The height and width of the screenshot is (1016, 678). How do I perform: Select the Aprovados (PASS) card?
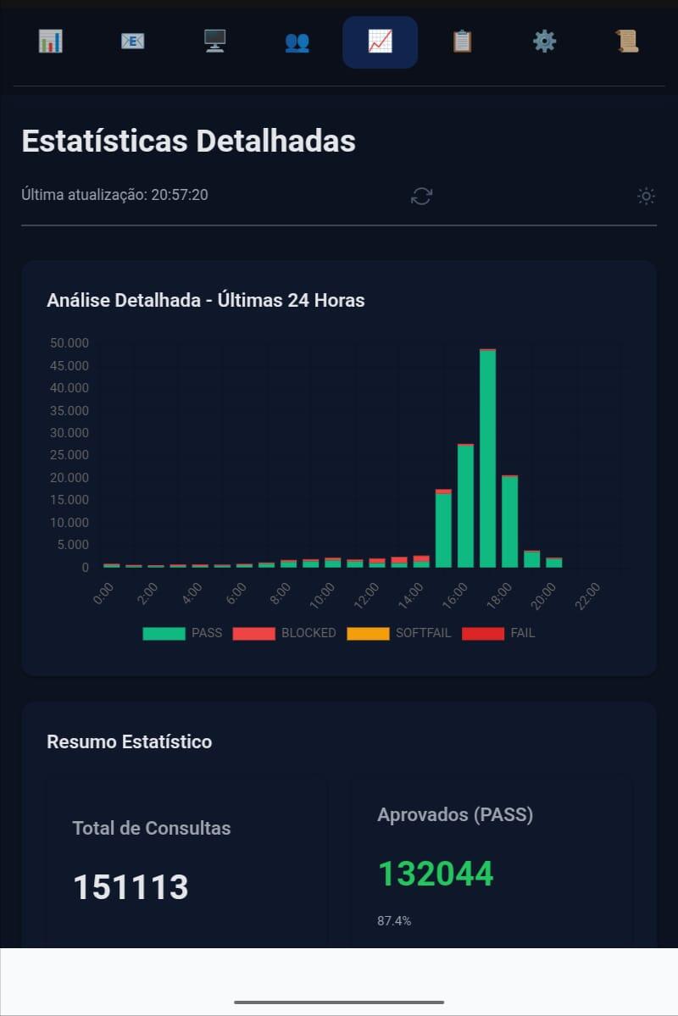[492, 862]
